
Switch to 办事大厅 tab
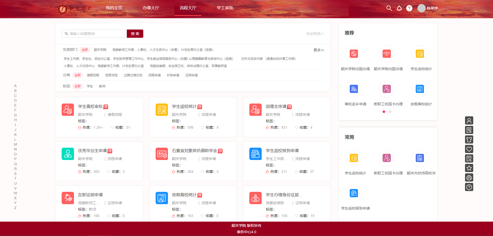tap(151, 8)
